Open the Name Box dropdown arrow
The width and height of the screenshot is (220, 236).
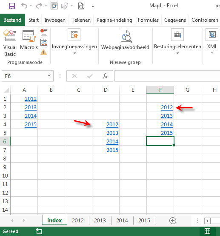click(x=49, y=76)
